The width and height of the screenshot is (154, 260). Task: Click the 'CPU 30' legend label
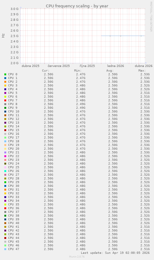pos(14,186)
